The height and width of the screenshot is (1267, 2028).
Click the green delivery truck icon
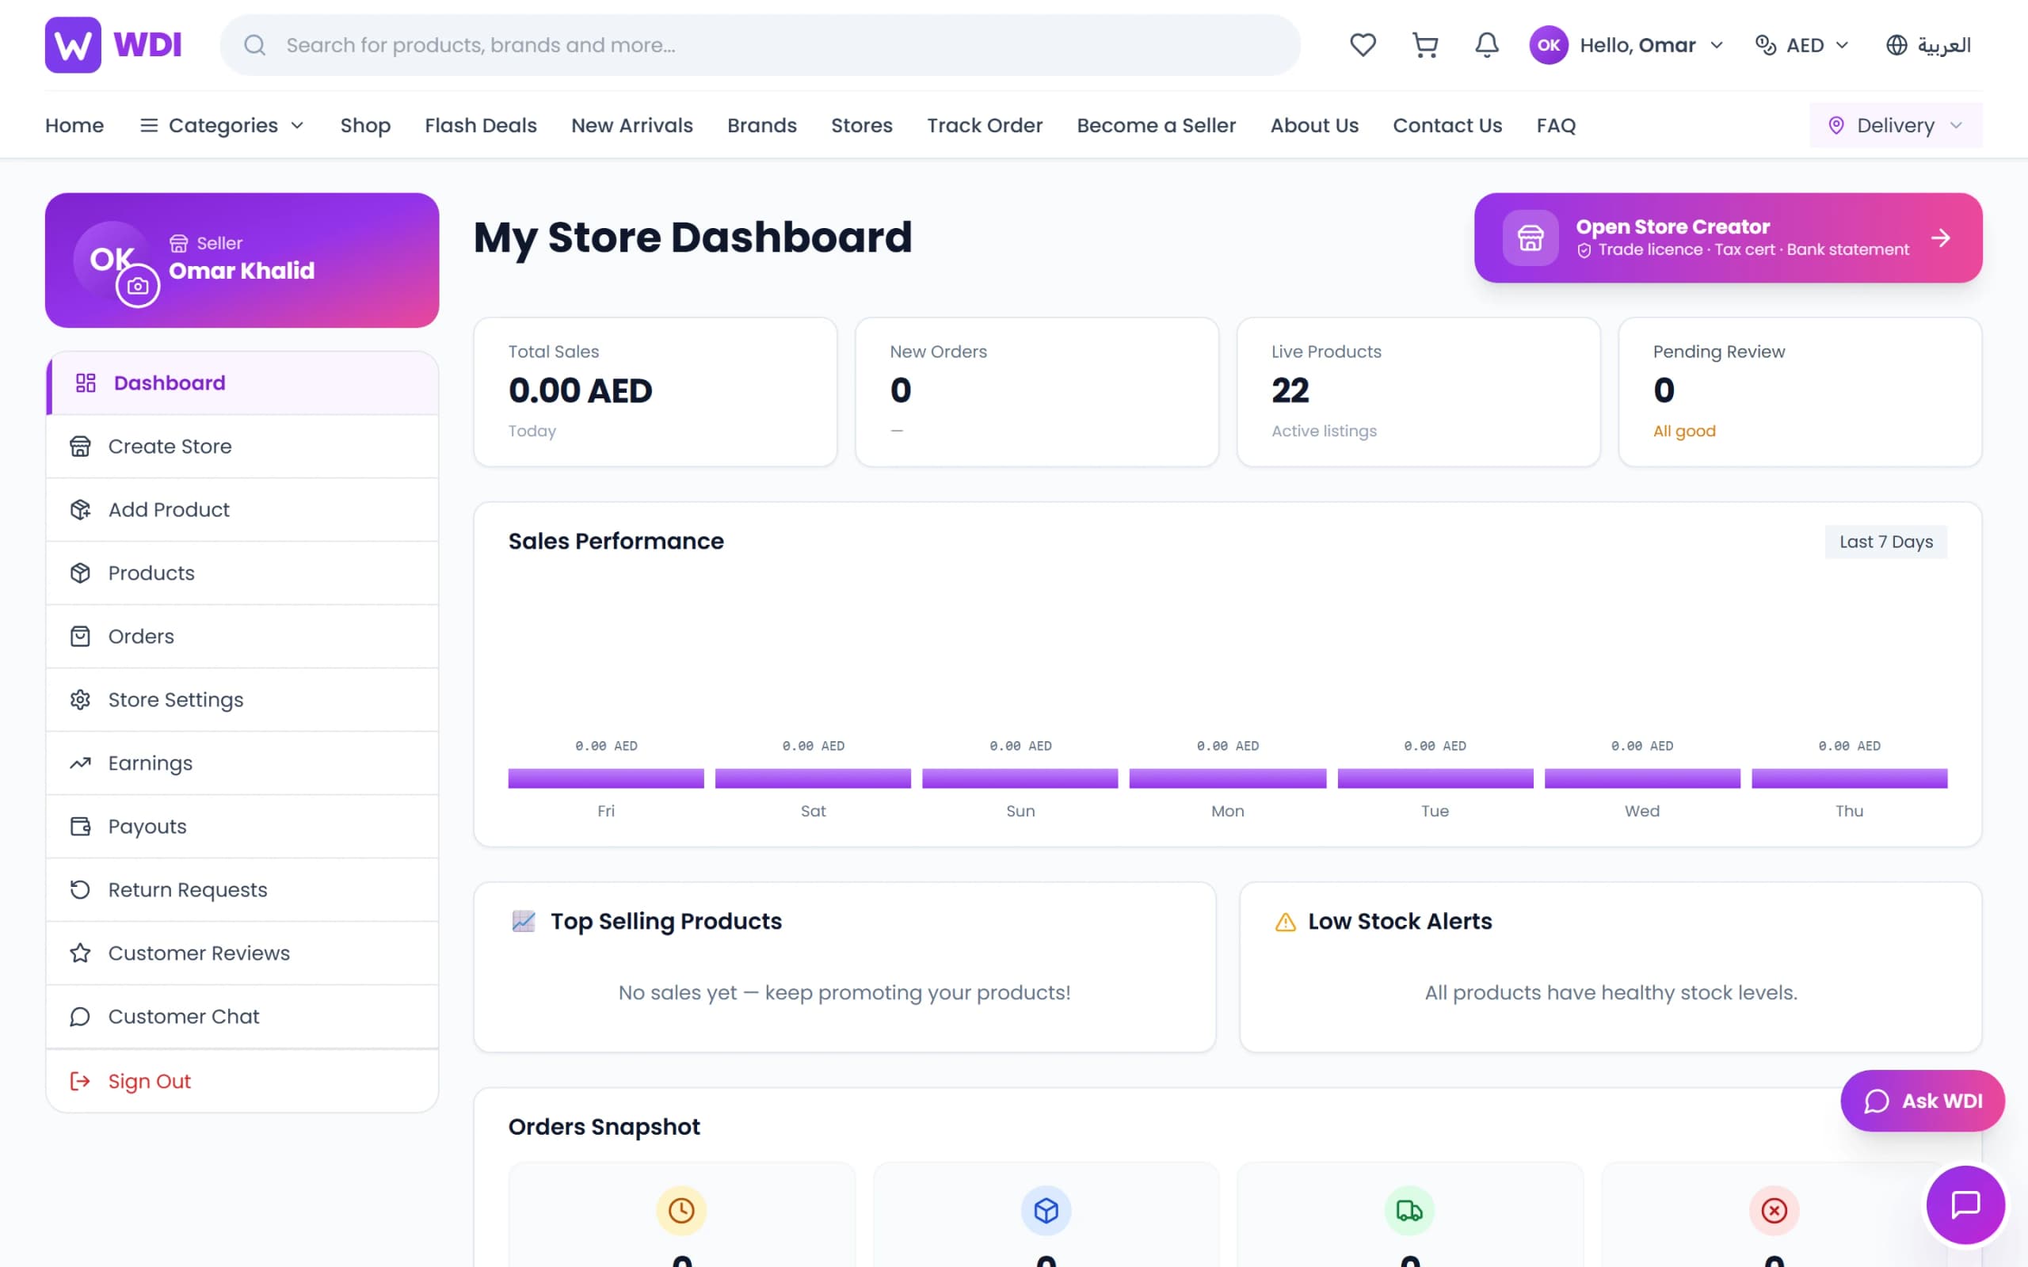click(x=1409, y=1210)
